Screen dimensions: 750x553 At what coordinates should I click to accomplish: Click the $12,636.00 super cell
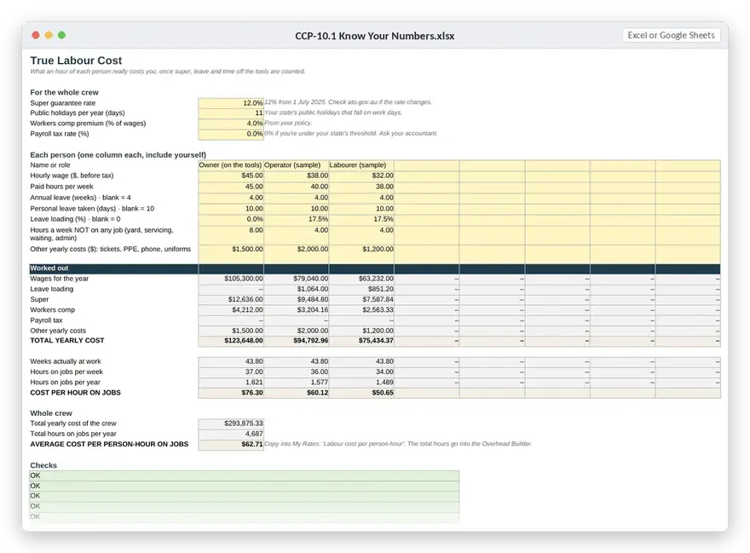pyautogui.click(x=231, y=299)
